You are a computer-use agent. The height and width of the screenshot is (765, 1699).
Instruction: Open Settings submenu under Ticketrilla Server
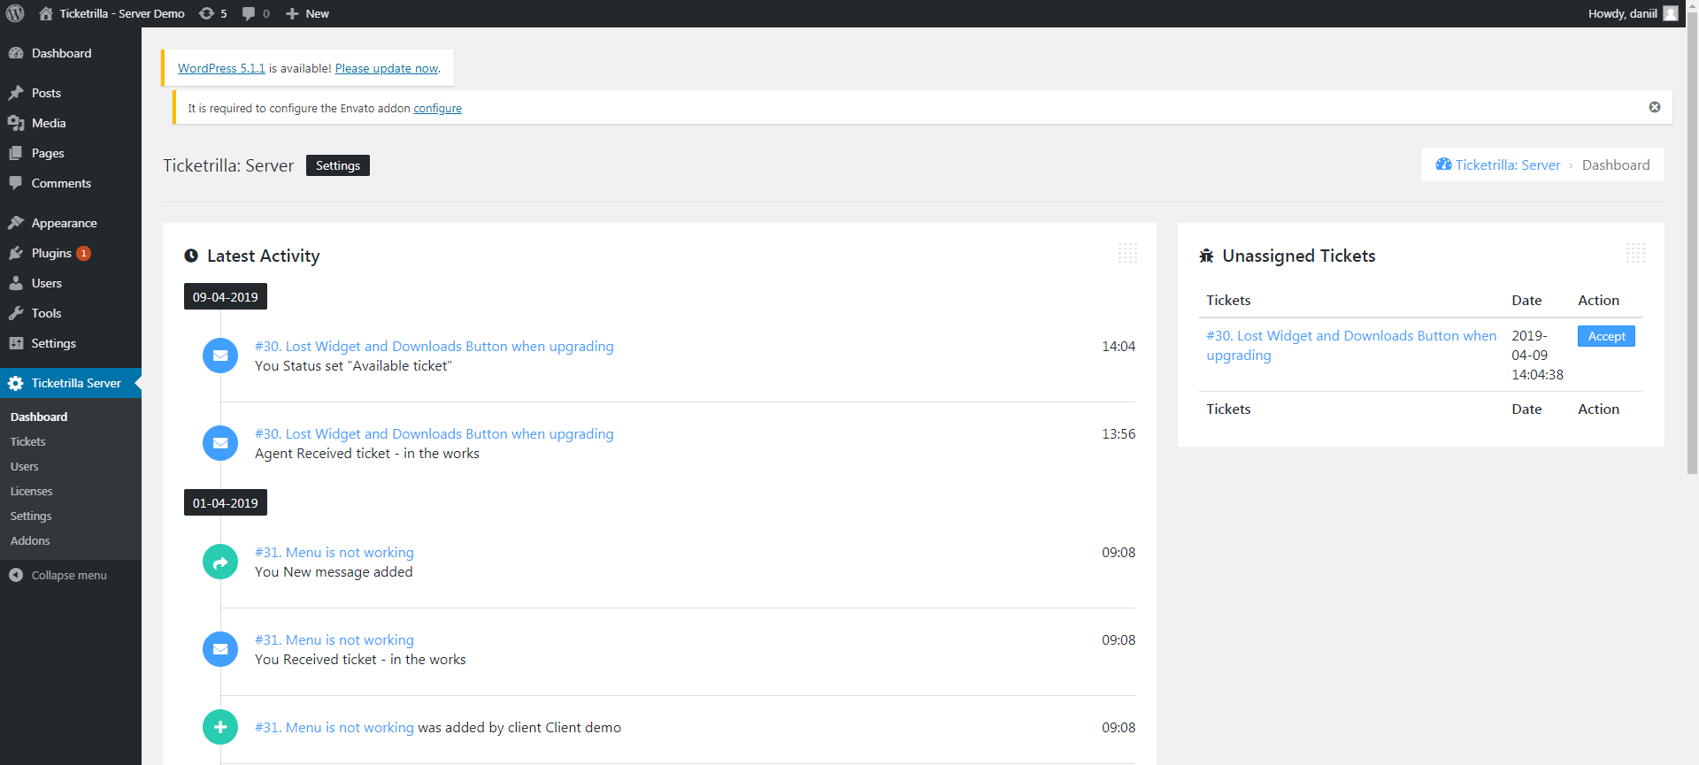pos(31,516)
